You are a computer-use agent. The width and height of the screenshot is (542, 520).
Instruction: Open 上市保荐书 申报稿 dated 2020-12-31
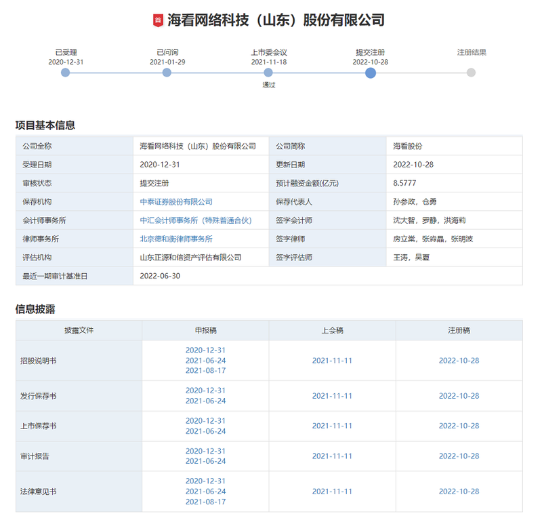(206, 421)
